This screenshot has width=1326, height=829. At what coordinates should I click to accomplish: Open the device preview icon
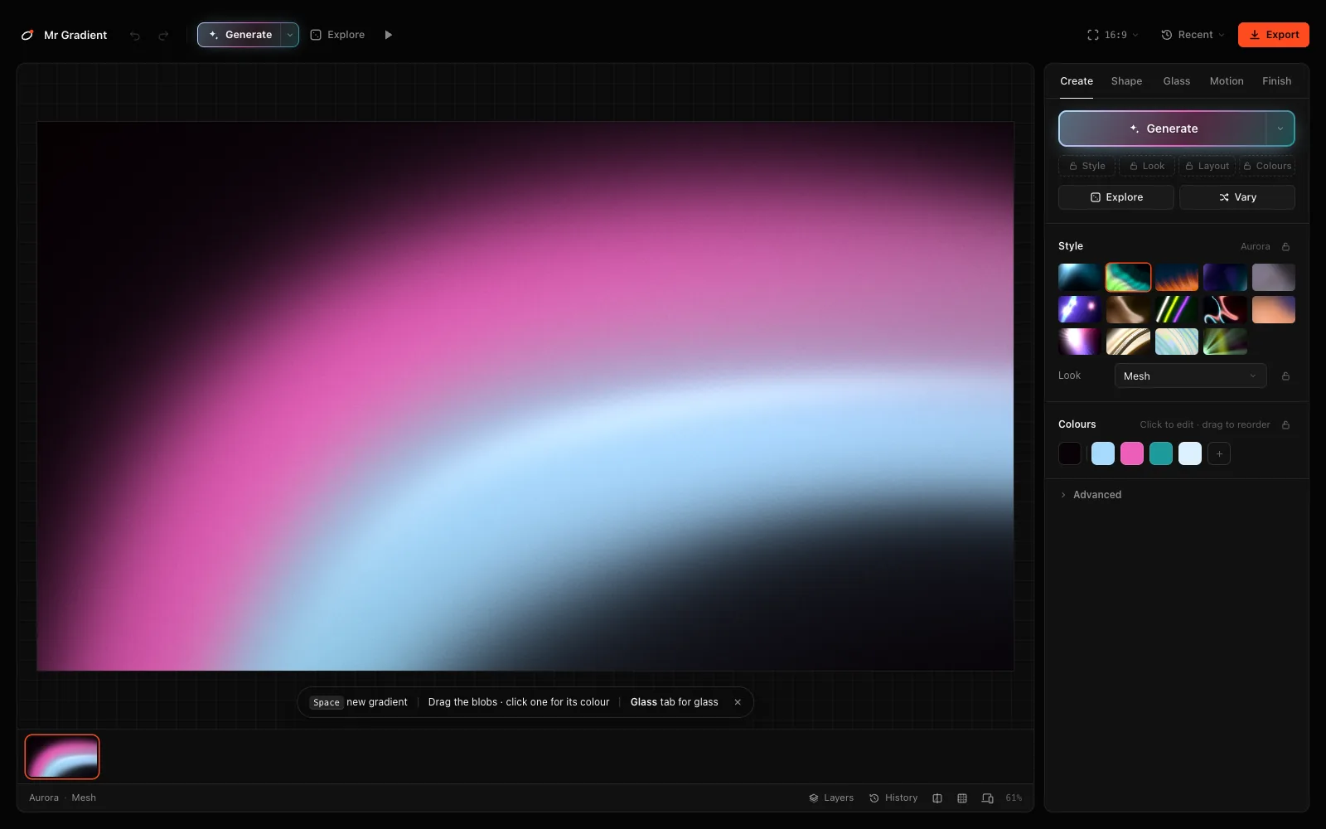point(988,797)
